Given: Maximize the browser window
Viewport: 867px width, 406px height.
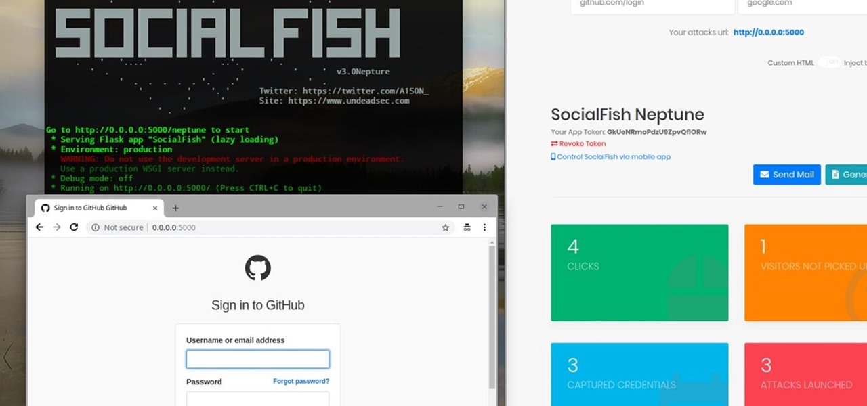Looking at the screenshot, I should 461,206.
